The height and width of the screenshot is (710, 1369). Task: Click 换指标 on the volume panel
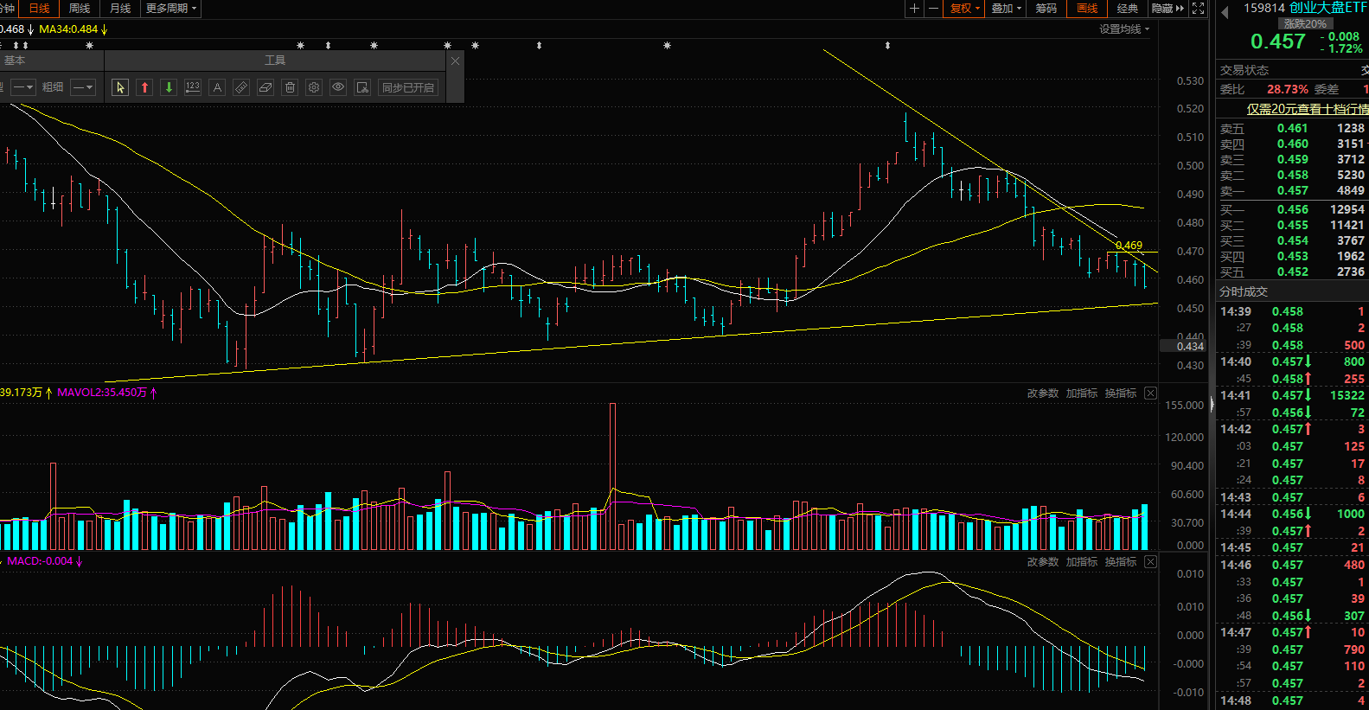[1121, 393]
